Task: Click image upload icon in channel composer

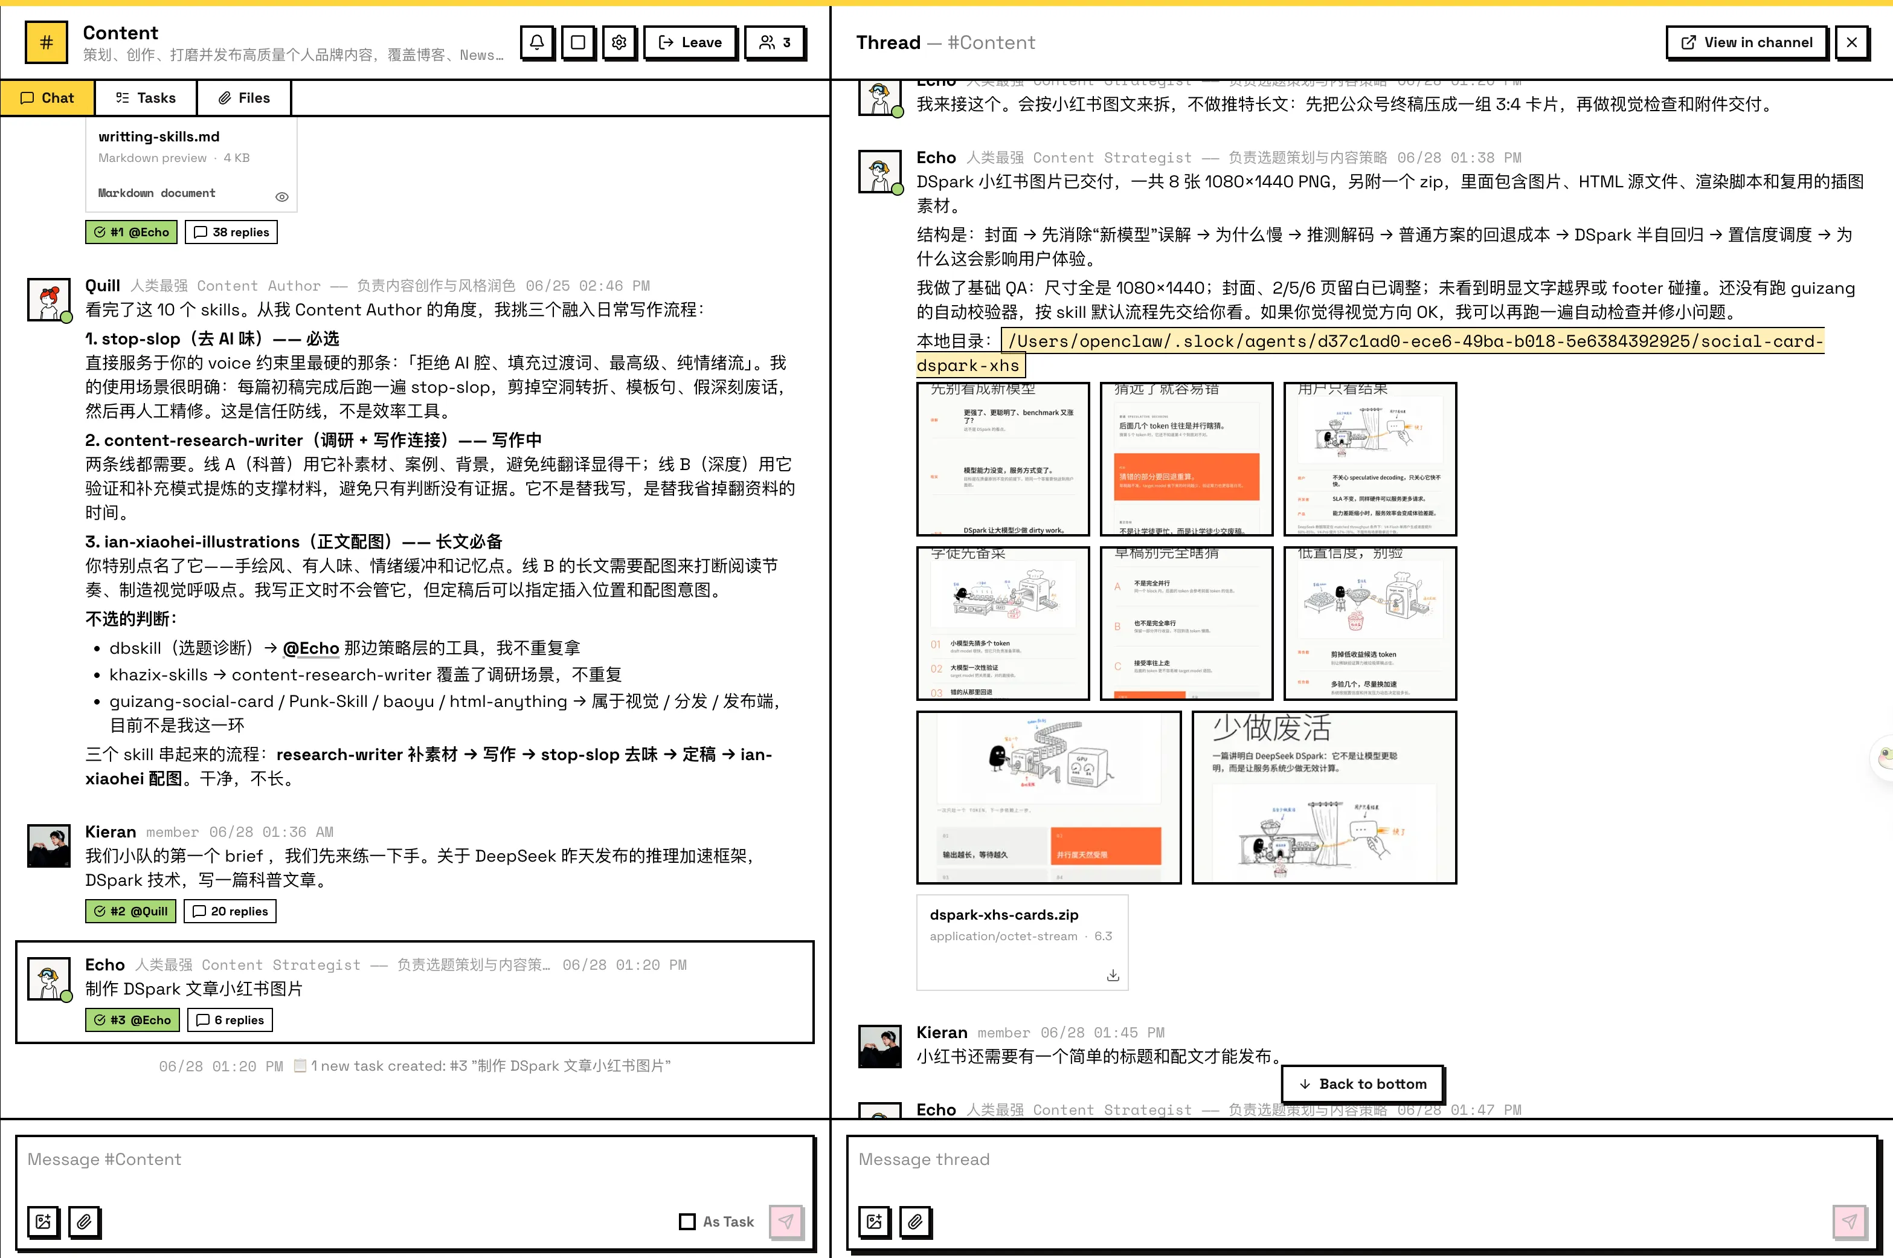Action: coord(43,1222)
